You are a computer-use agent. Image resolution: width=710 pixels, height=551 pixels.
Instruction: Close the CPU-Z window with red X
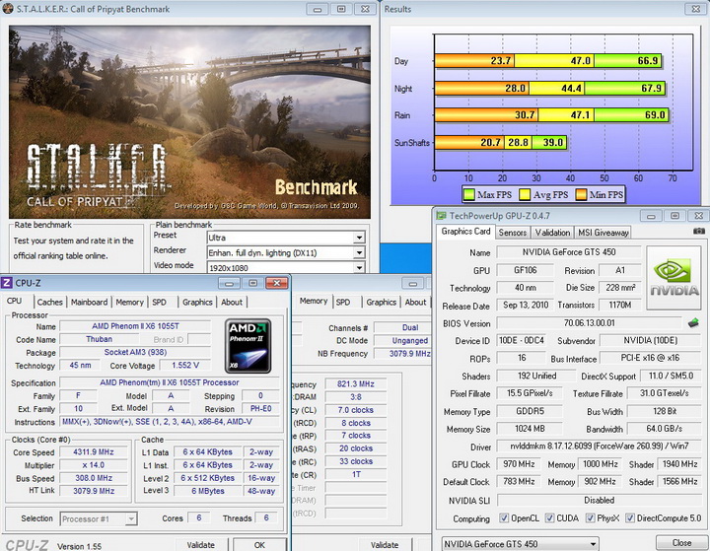coord(277,284)
